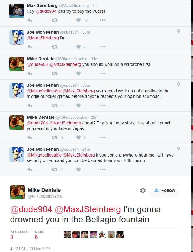193x252 pixels.
Task: Follow Mike Dentale
Action: [164, 190]
